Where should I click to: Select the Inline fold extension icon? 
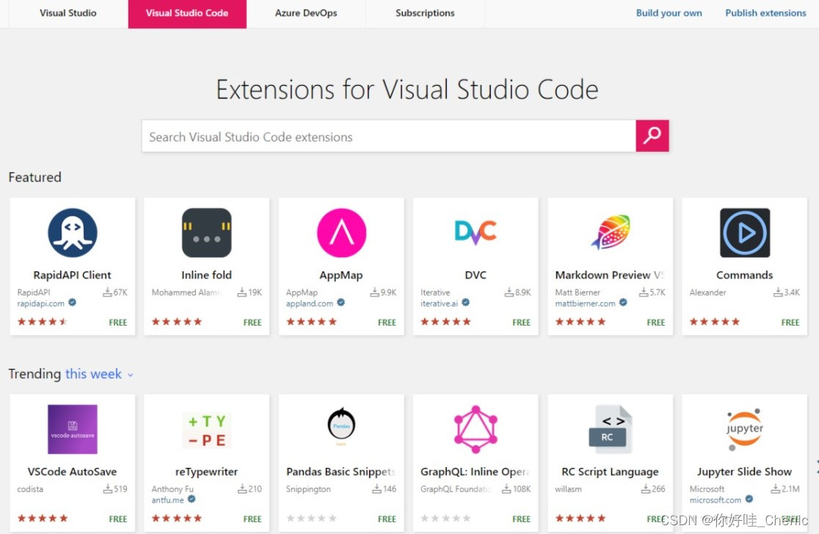tap(206, 233)
